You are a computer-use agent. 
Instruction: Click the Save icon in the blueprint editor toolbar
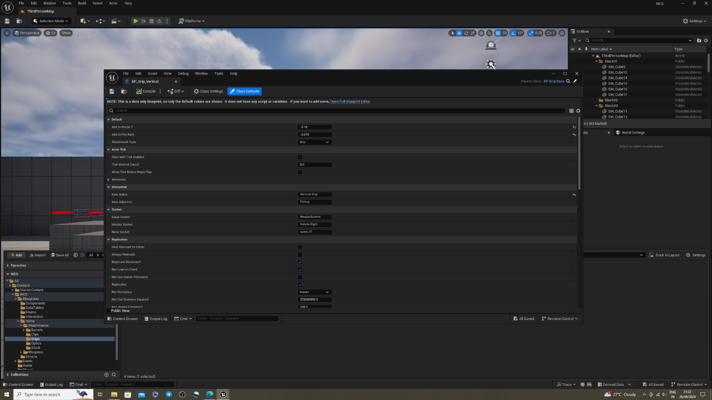tap(112, 91)
